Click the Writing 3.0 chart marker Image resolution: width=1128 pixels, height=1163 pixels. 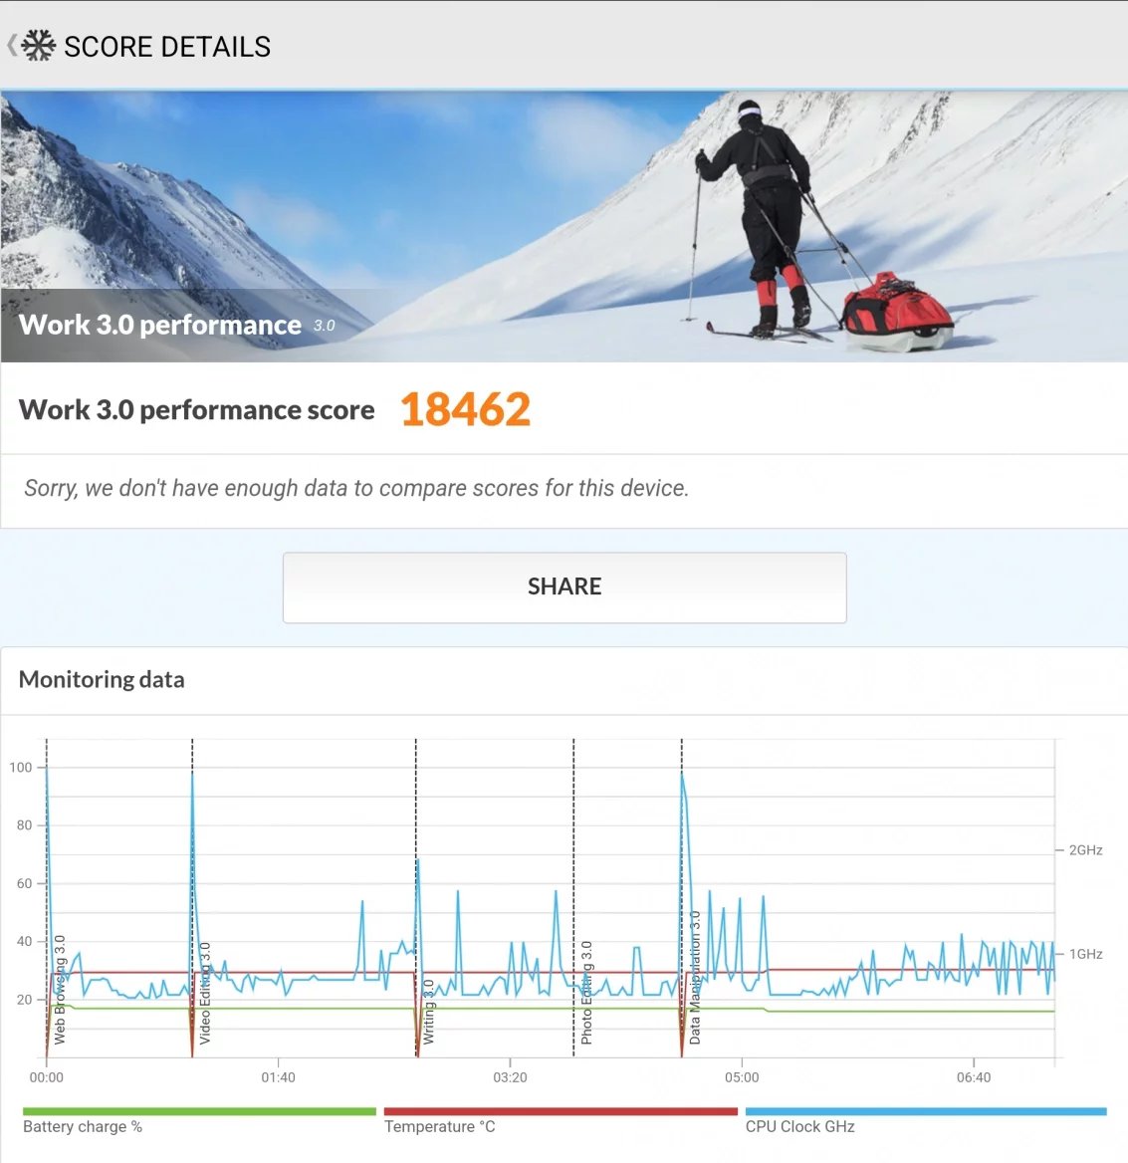point(428,1012)
